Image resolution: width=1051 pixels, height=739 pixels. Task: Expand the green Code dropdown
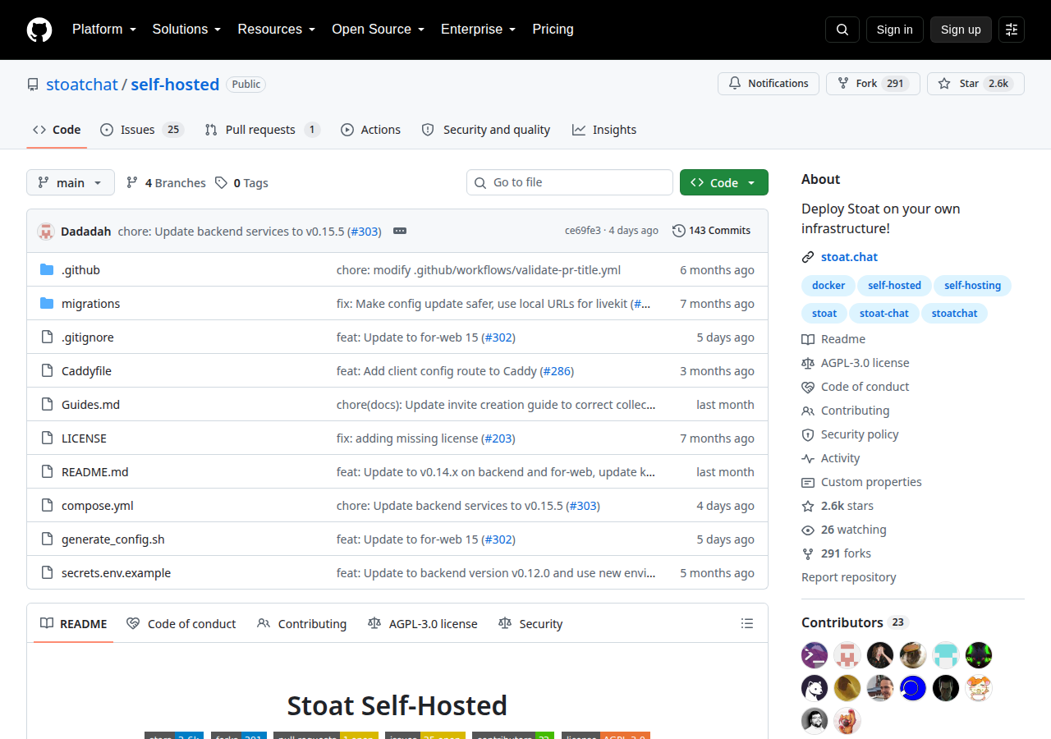pyautogui.click(x=724, y=182)
